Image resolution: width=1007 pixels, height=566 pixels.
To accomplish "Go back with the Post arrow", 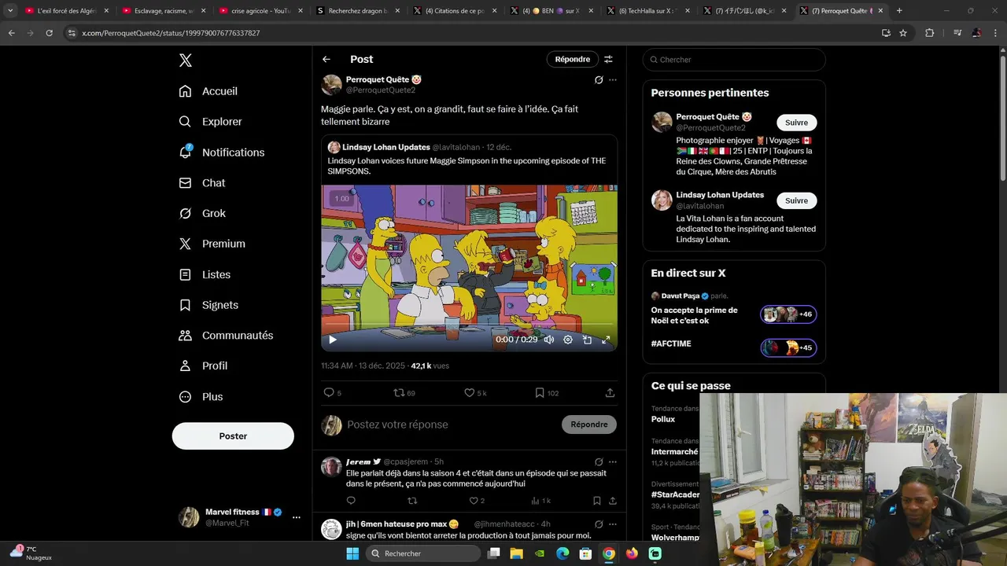I will pos(326,59).
